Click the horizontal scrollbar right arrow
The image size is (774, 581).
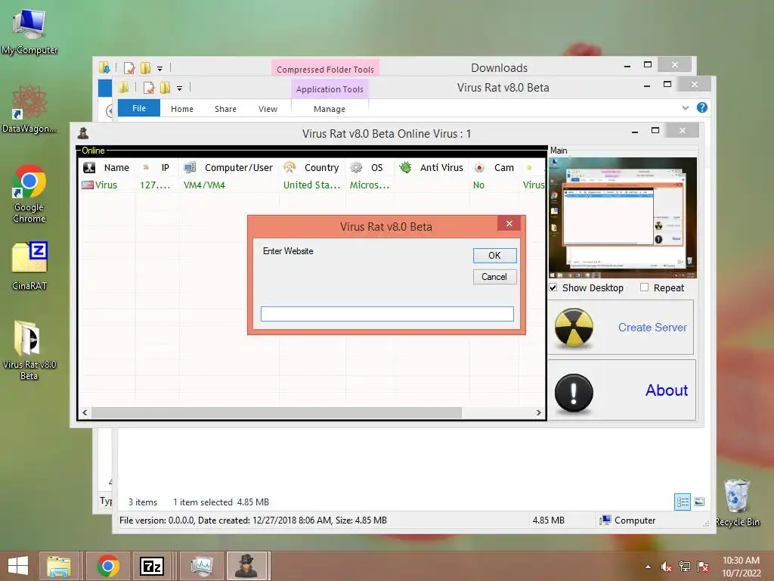[x=538, y=412]
